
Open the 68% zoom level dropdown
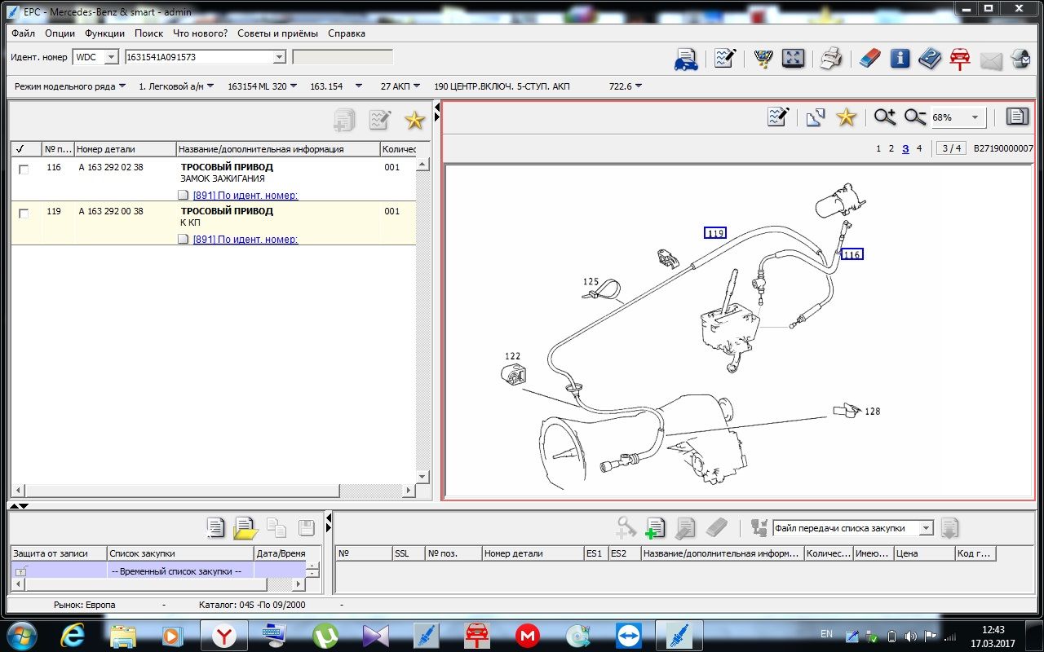(975, 117)
